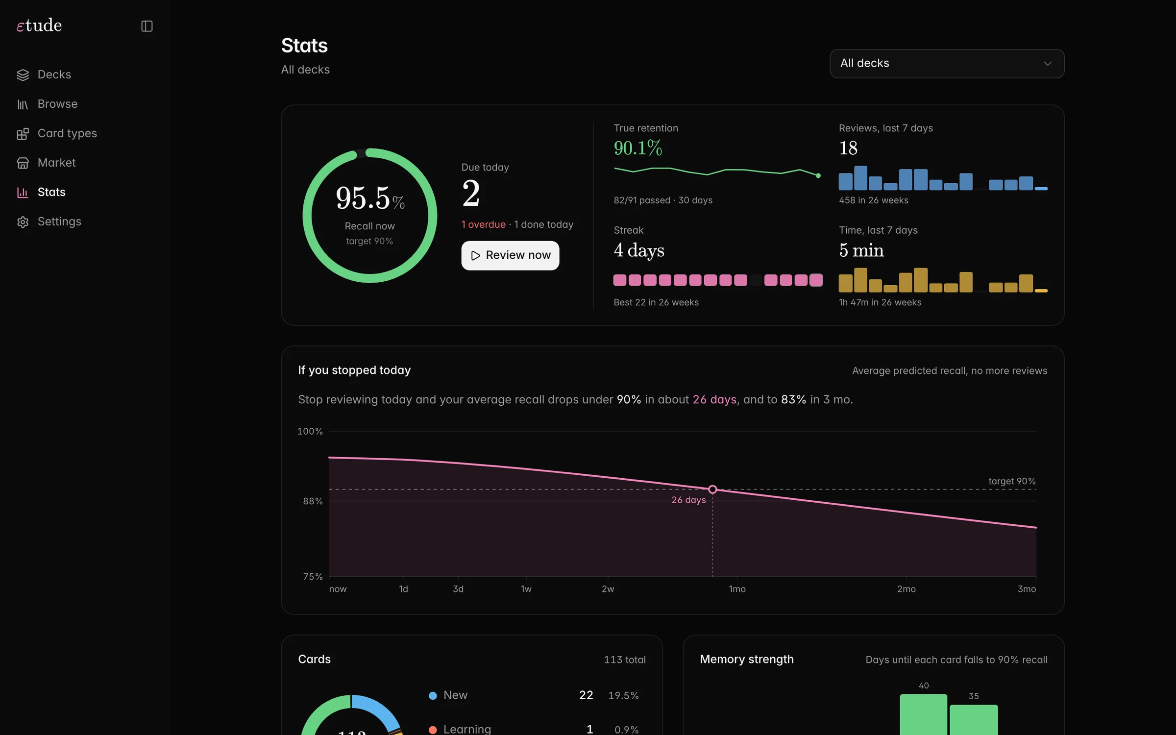
Task: Click '82/91 passed · 30 days' text
Action: point(663,200)
